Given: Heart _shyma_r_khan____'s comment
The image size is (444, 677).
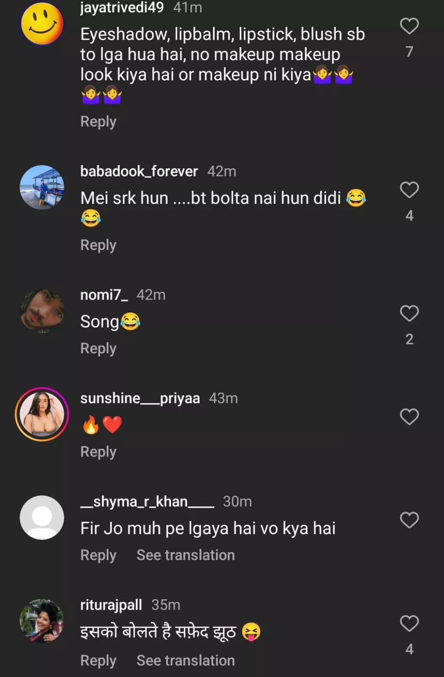Looking at the screenshot, I should coord(409,520).
